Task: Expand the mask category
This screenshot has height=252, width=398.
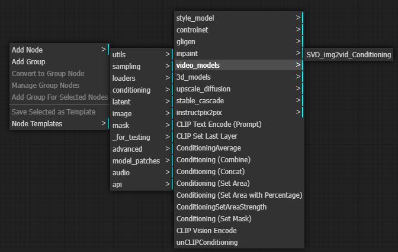Action: click(x=142, y=126)
